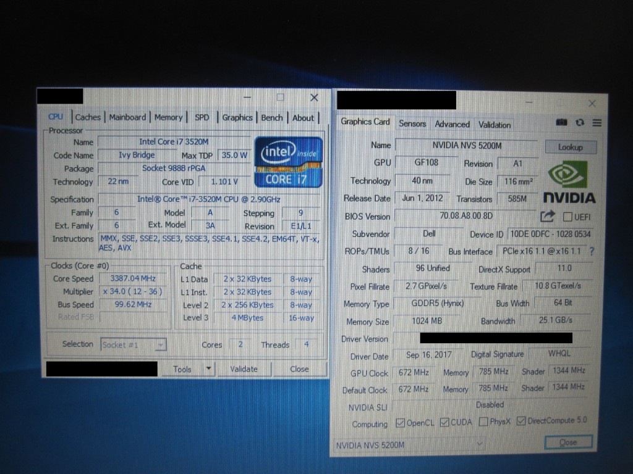Click the Code Name value Ivy Bridge
633x474 pixels.
[x=137, y=155]
